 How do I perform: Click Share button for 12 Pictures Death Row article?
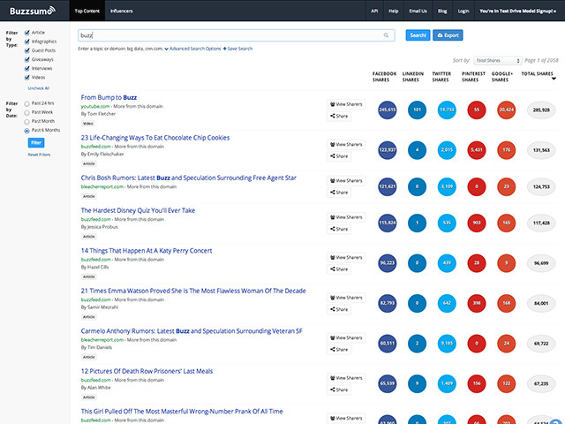pos(339,390)
